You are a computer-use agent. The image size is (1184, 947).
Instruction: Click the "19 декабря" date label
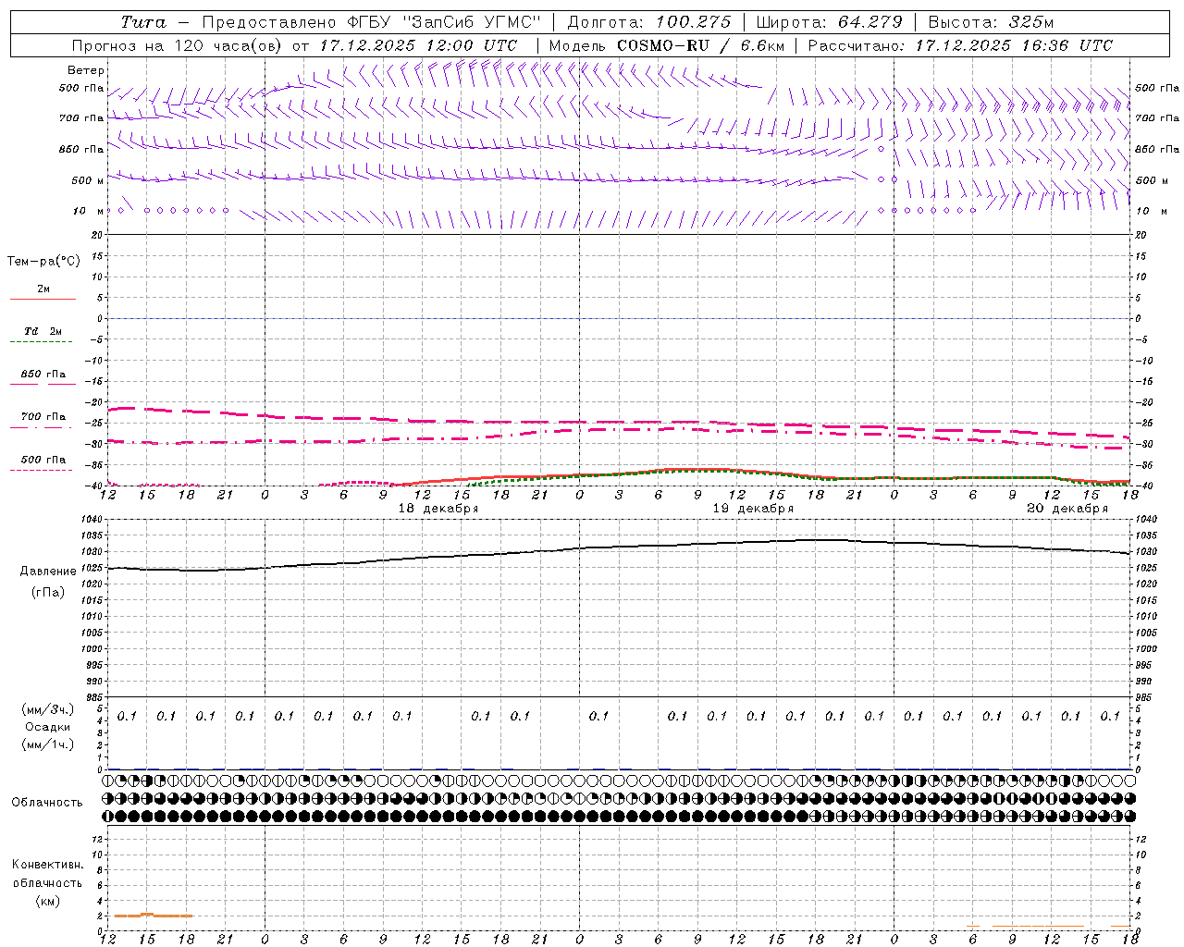(x=753, y=509)
